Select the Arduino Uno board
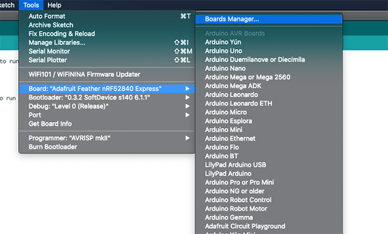The width and height of the screenshot is (388, 234). [269, 51]
